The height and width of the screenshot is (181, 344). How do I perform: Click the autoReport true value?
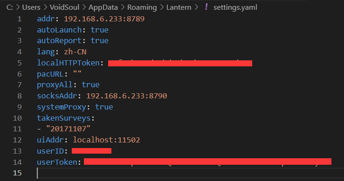click(100, 41)
